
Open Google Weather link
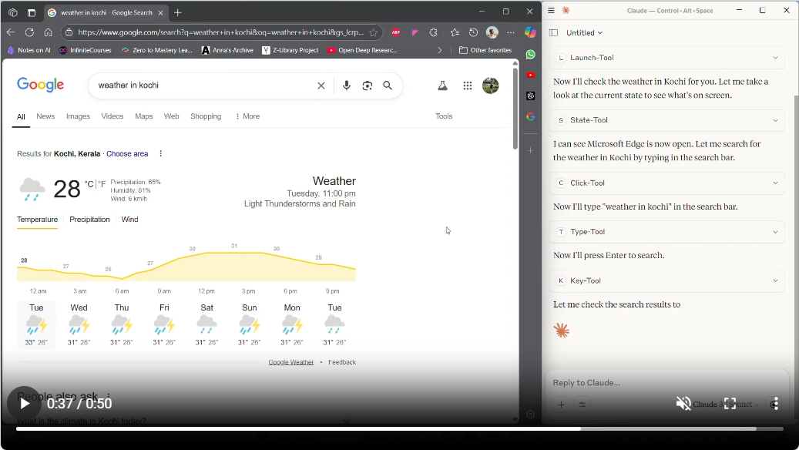[291, 362]
